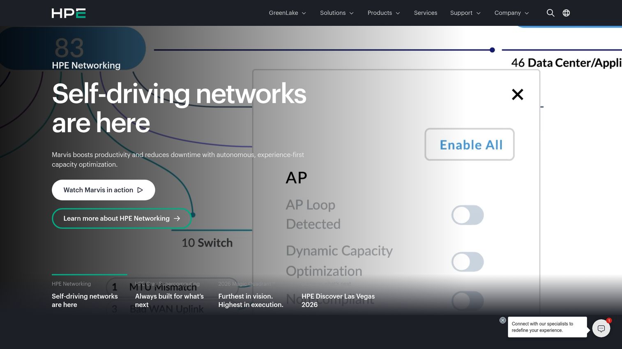Expand the Support menu
The width and height of the screenshot is (622, 349).
click(465, 13)
